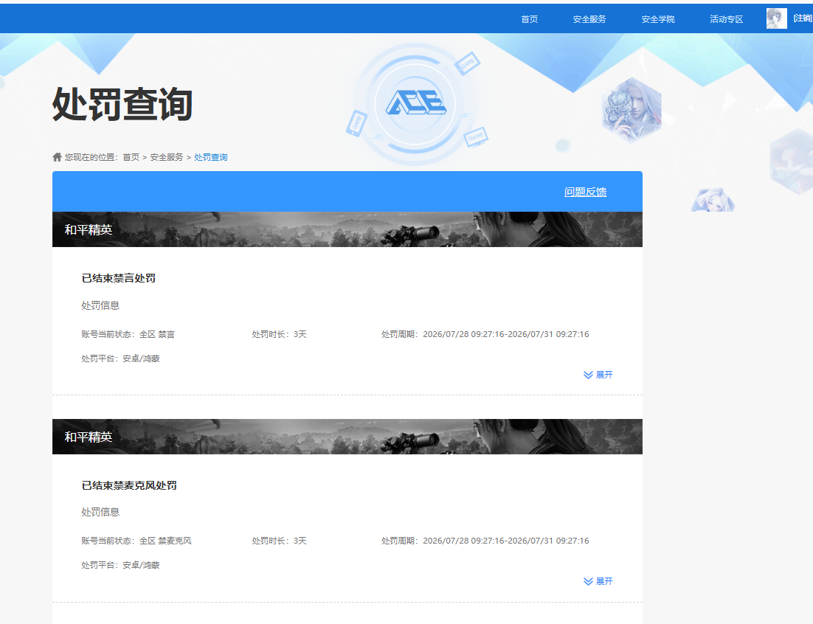Click the 处罚周期 date range in 禁麦克风 record

[485, 541]
